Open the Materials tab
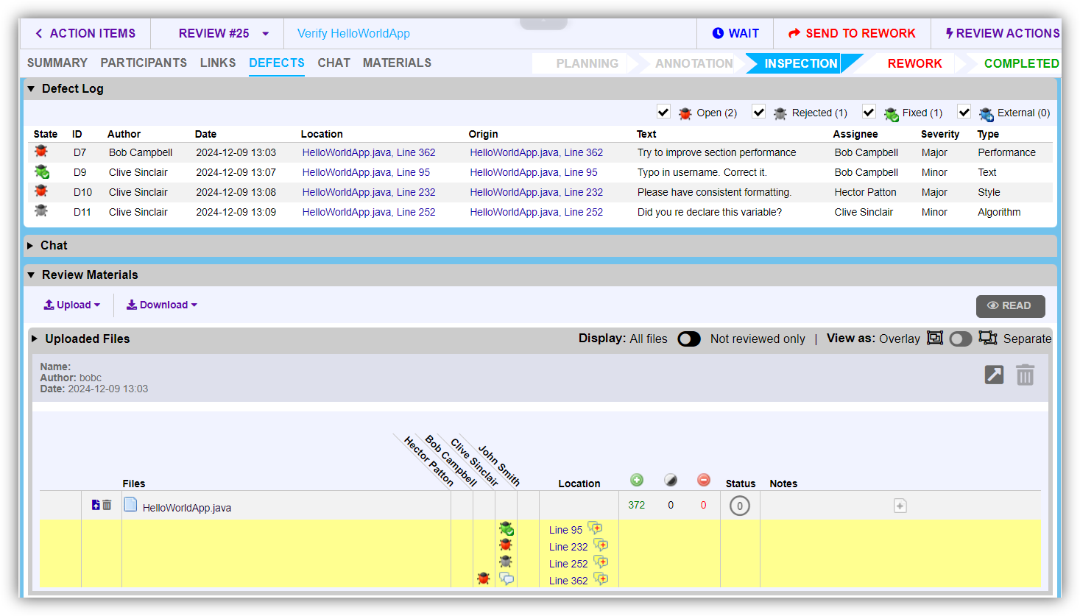Image resolution: width=1080 pixels, height=616 pixels. (x=397, y=63)
